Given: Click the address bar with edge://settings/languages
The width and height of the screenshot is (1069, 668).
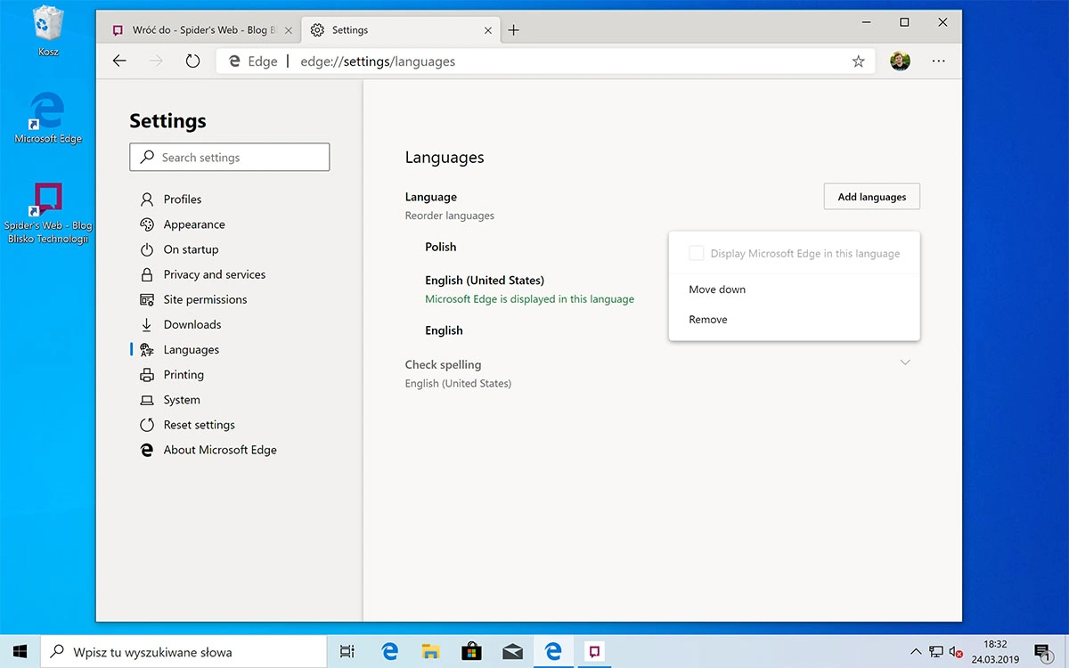Looking at the screenshot, I should coord(543,61).
